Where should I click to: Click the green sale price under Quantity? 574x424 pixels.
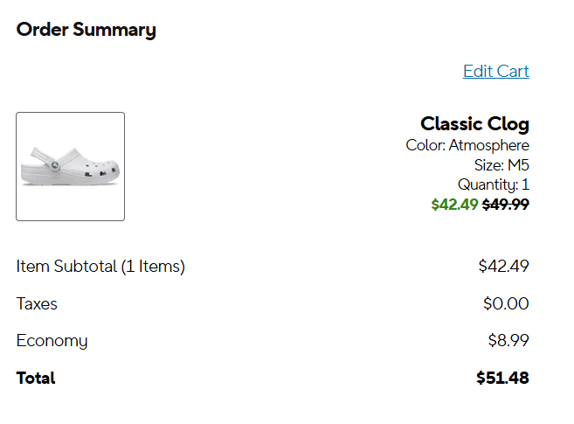click(454, 205)
